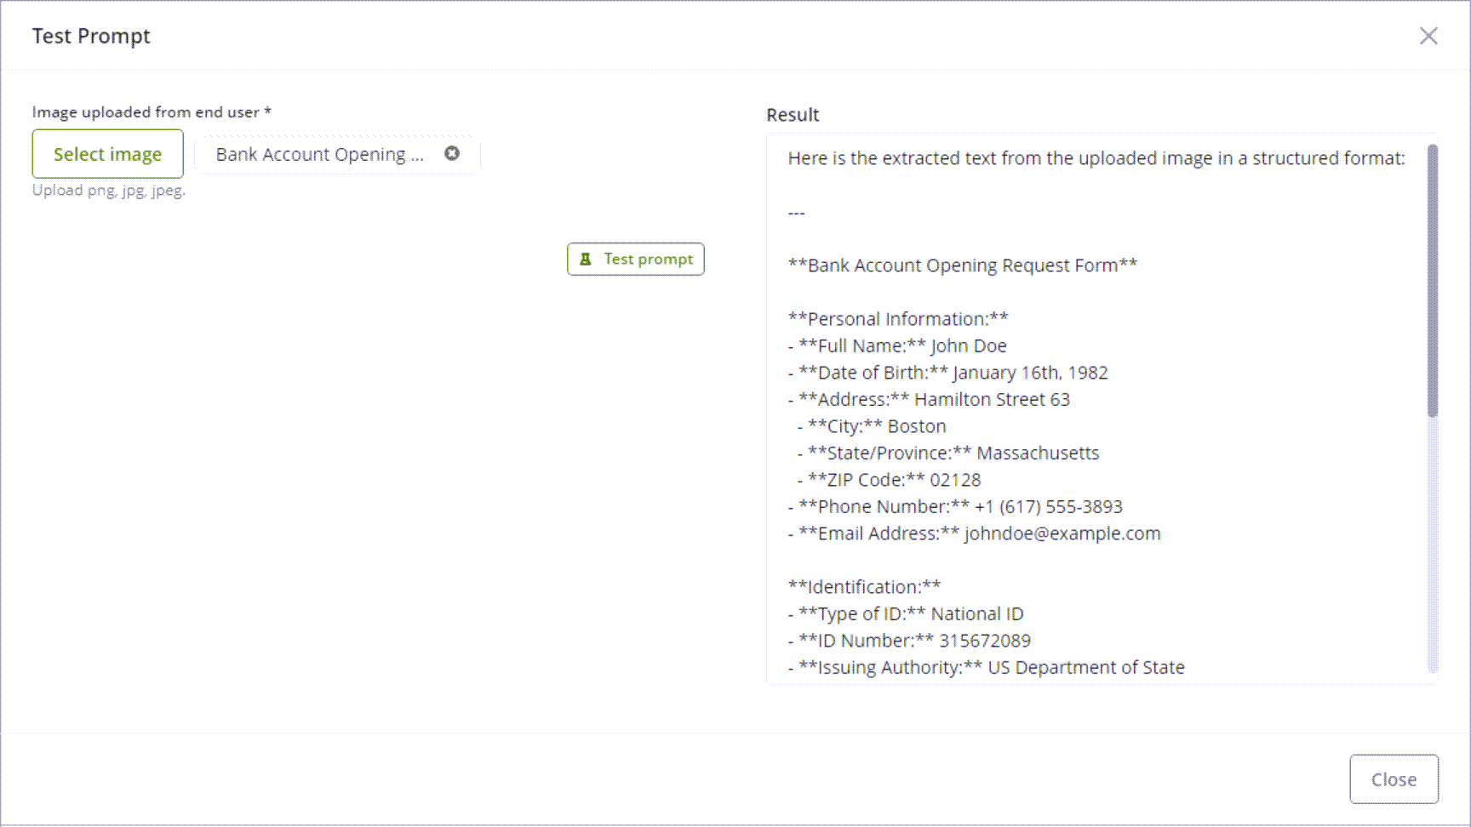Click the 'Test Prompt' dialog title
The image size is (1471, 827).
91,36
